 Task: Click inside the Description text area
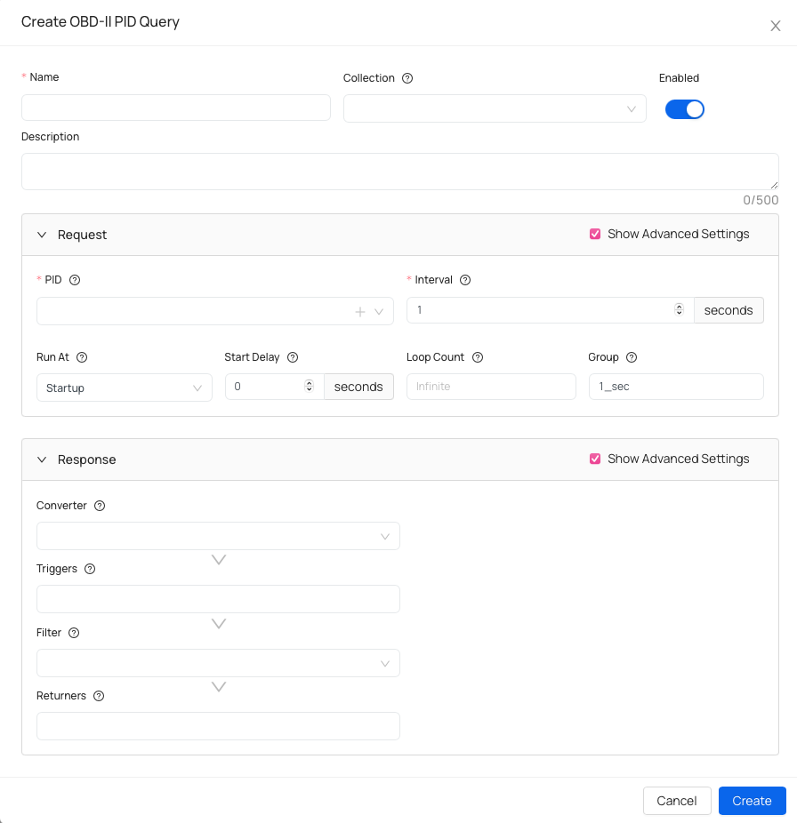pyautogui.click(x=399, y=170)
